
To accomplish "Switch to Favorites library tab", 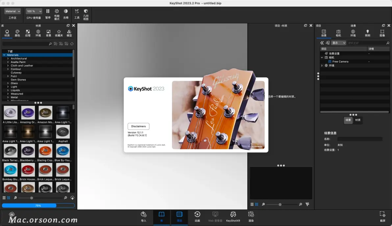I will 59,33.
